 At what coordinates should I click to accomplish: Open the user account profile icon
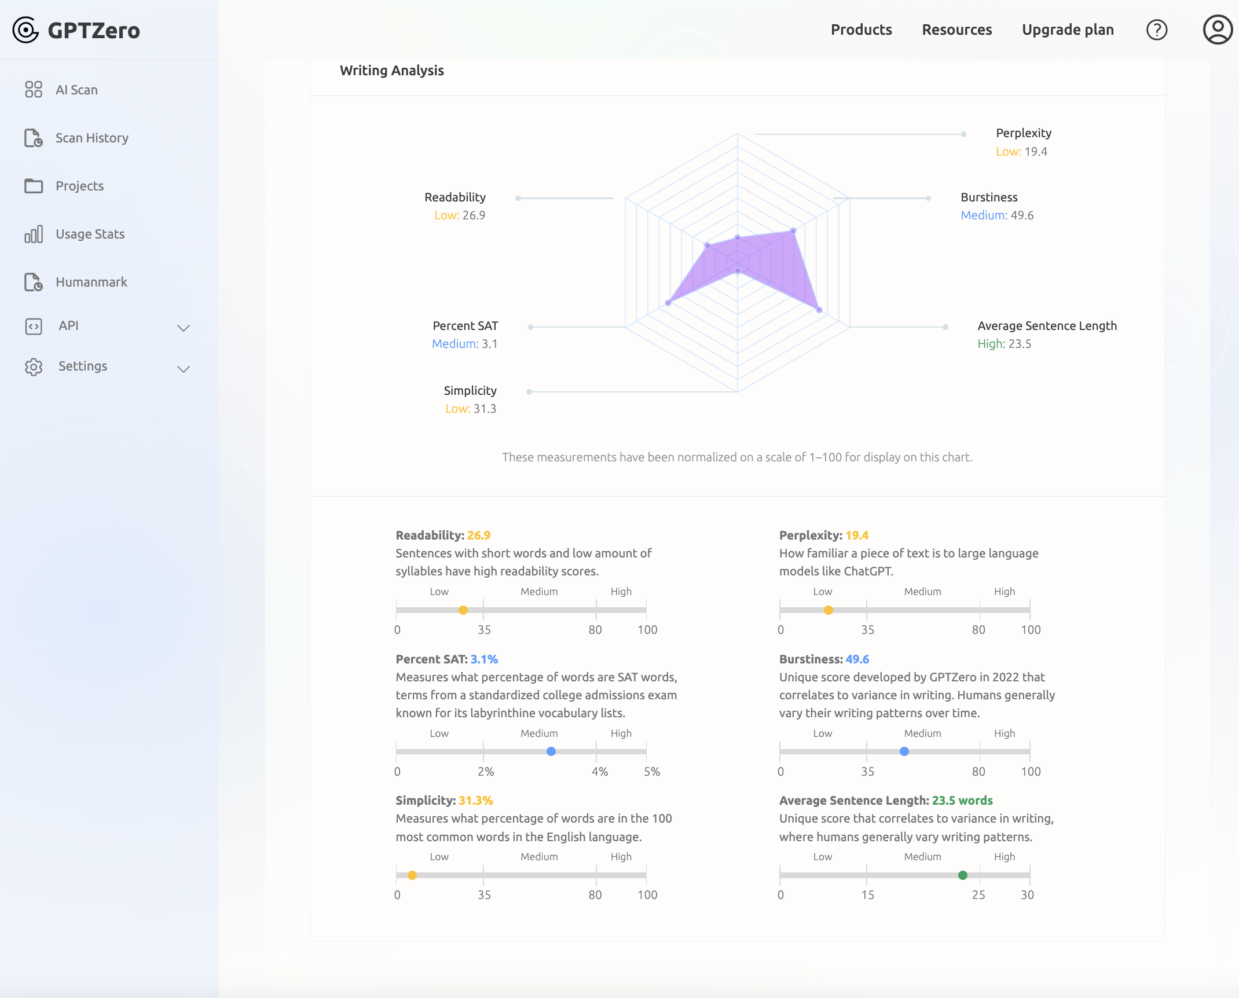[x=1217, y=30]
